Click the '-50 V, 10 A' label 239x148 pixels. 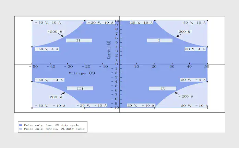click(48, 23)
